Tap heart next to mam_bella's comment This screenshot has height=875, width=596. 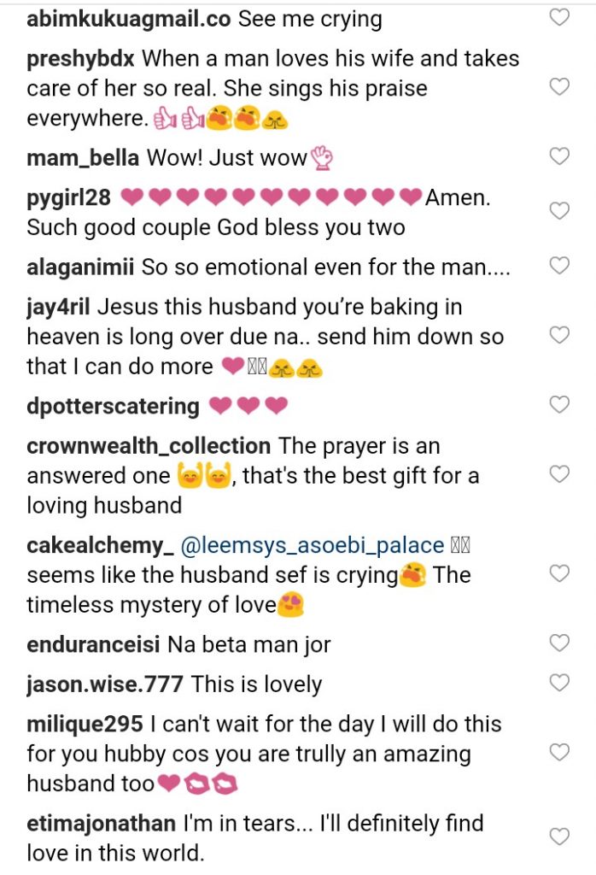pyautogui.click(x=558, y=156)
